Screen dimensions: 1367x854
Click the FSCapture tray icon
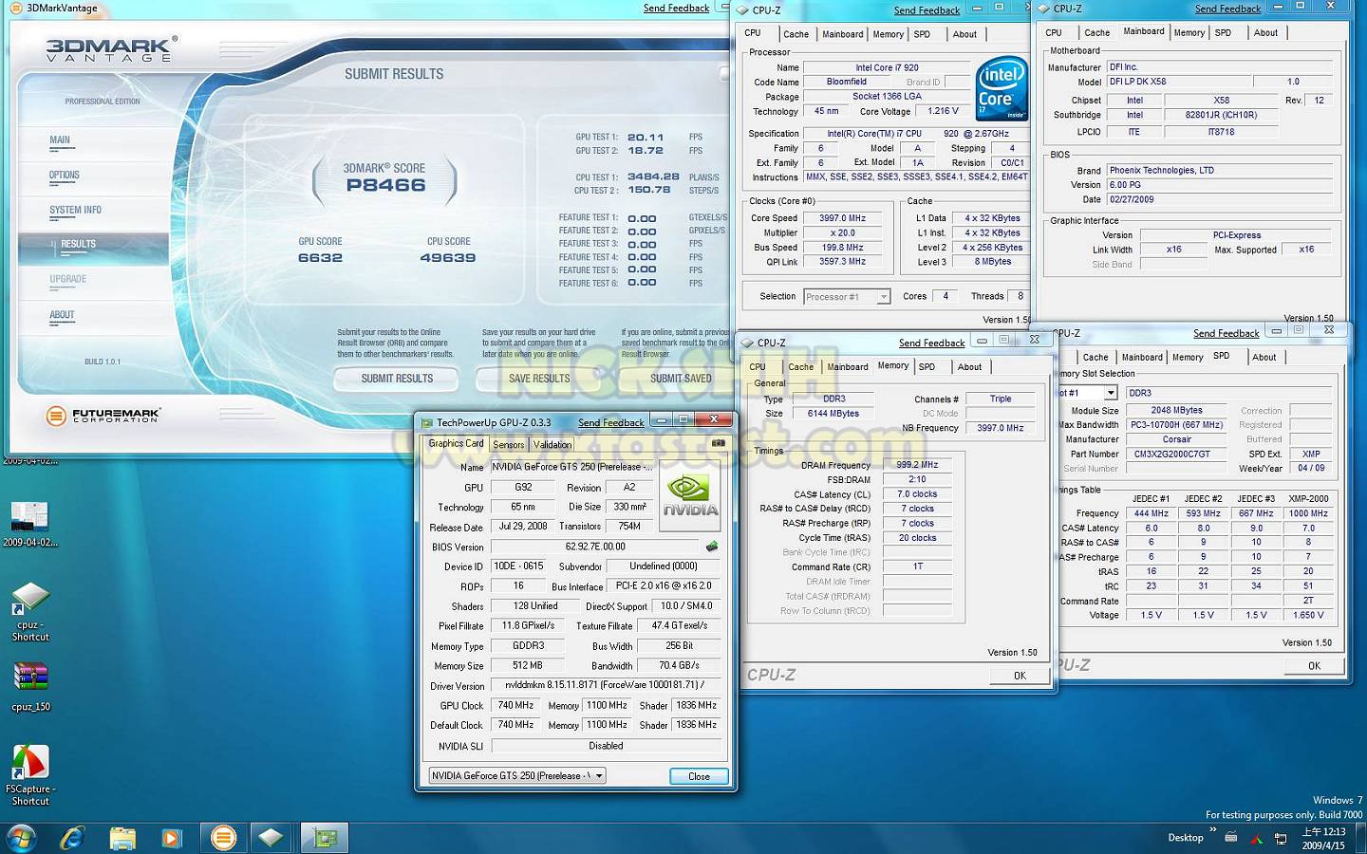click(x=1256, y=839)
